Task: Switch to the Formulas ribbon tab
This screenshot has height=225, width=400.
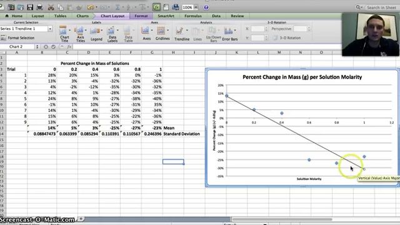Action: click(193, 16)
